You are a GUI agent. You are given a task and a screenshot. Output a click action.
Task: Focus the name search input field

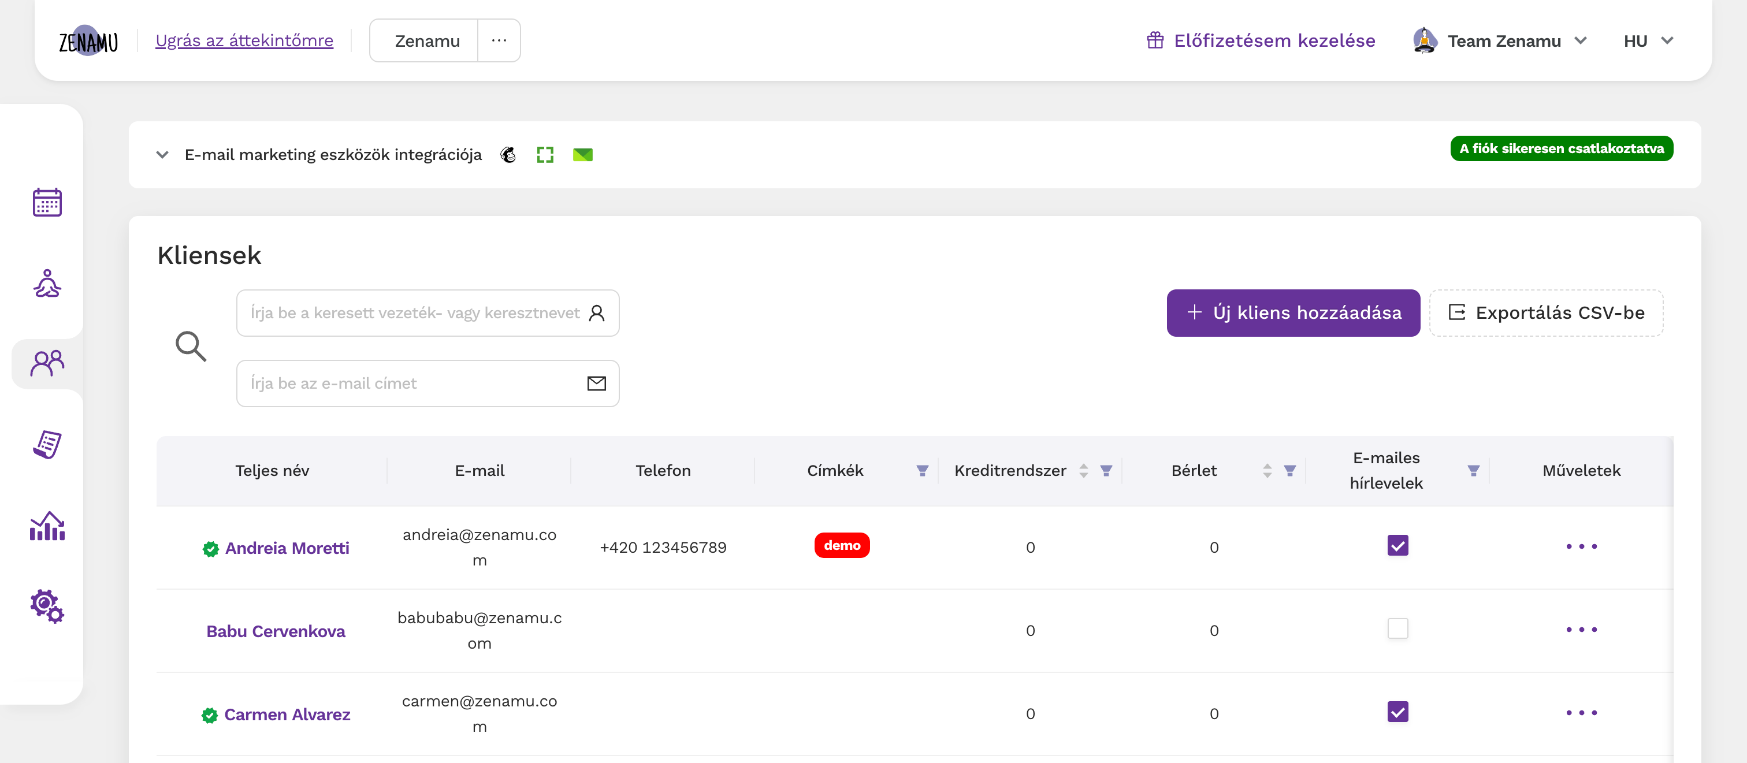pos(428,313)
